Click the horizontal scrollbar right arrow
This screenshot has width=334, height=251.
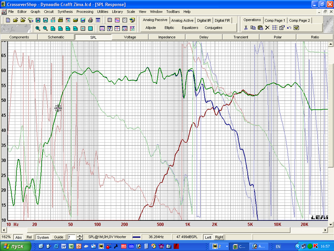(x=325, y=230)
